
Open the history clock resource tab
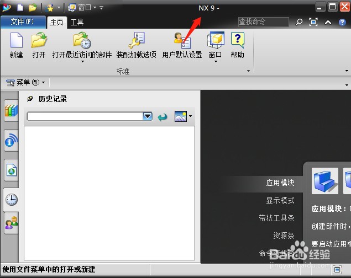tap(11, 200)
